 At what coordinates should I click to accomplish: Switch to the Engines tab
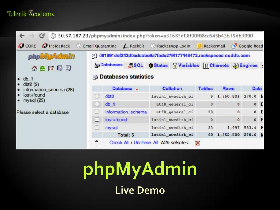(x=245, y=66)
